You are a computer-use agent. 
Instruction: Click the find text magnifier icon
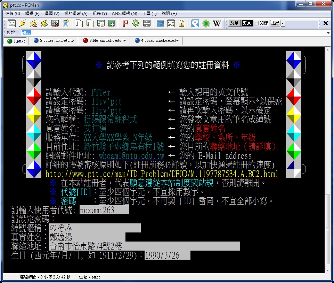(x=112, y=23)
